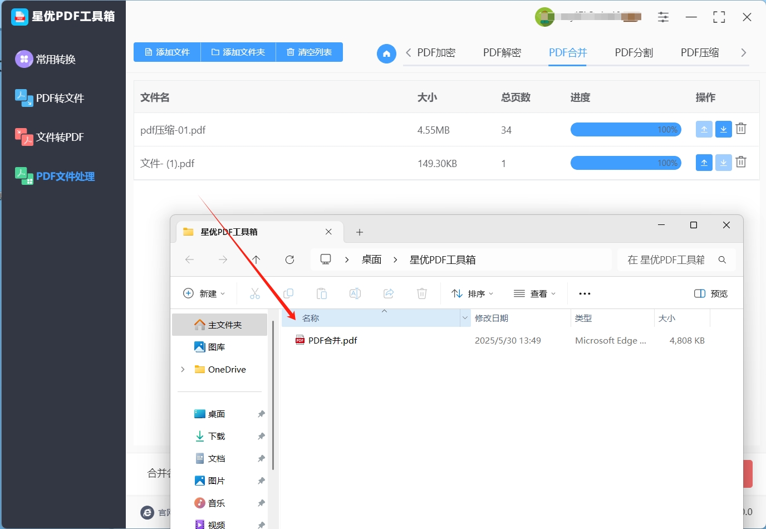Image resolution: width=766 pixels, height=529 pixels.
Task: Click the 添加文件夹 button
Action: tap(238, 52)
